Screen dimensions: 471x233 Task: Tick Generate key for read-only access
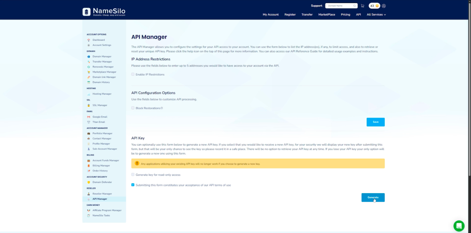coord(133,174)
